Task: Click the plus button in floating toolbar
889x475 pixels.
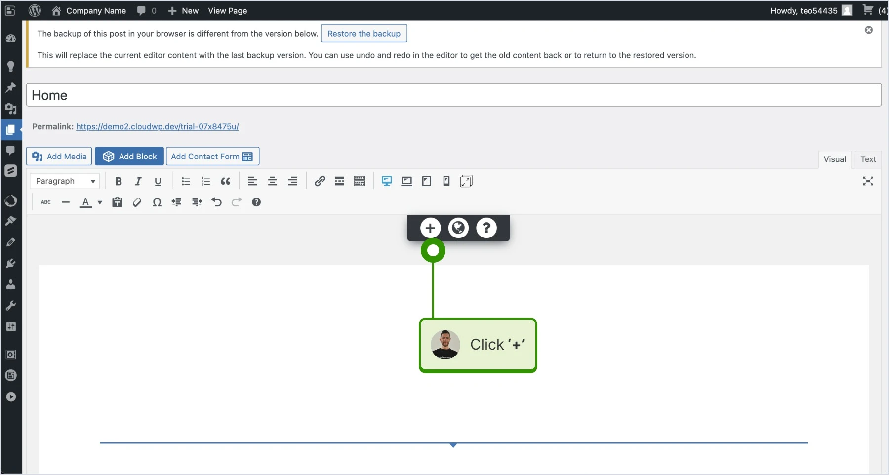Action: coord(430,228)
